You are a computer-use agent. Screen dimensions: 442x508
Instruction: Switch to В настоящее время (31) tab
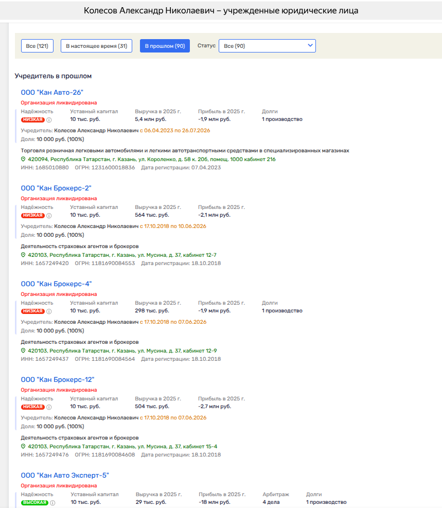click(x=97, y=46)
